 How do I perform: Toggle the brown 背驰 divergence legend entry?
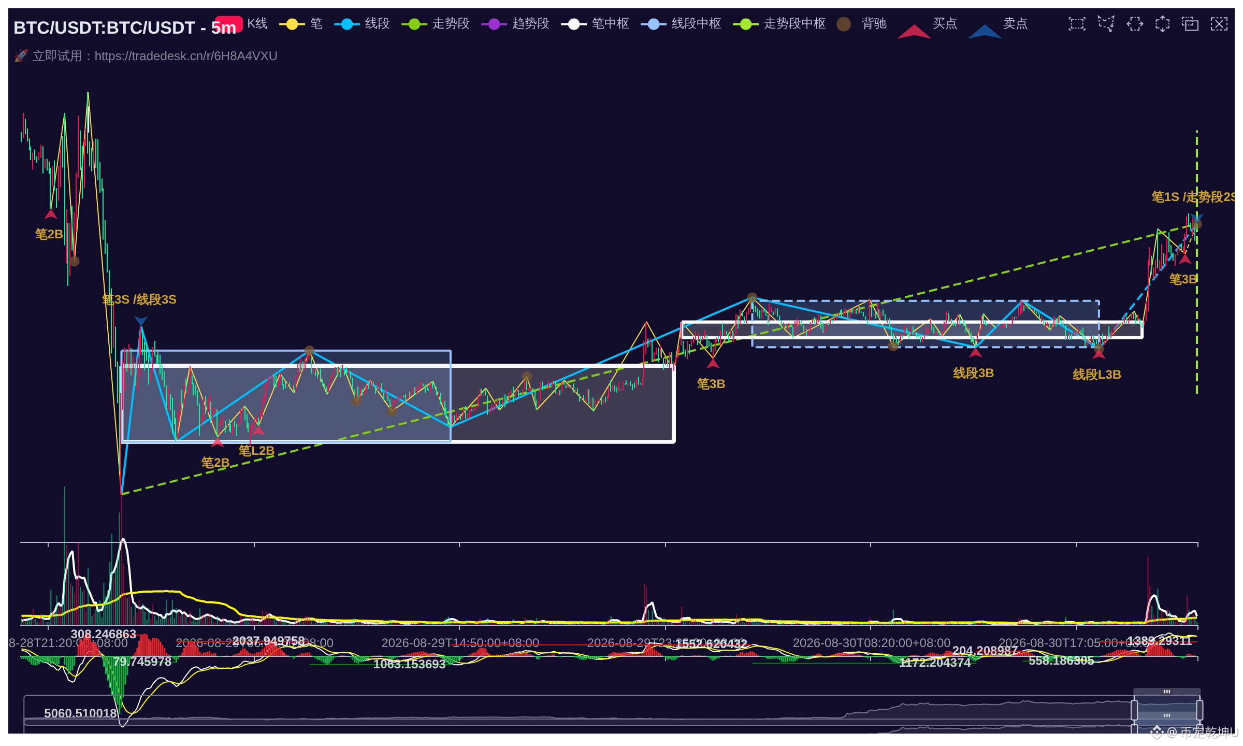click(x=862, y=24)
